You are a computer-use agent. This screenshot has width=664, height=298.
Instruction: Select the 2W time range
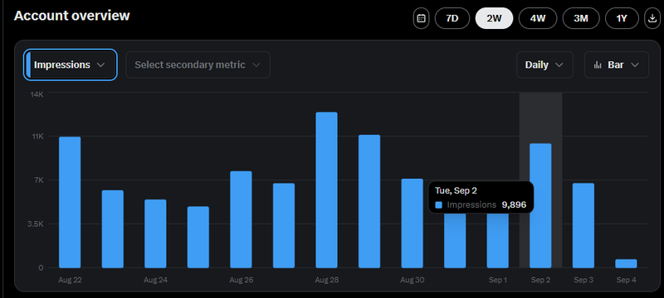pyautogui.click(x=494, y=18)
